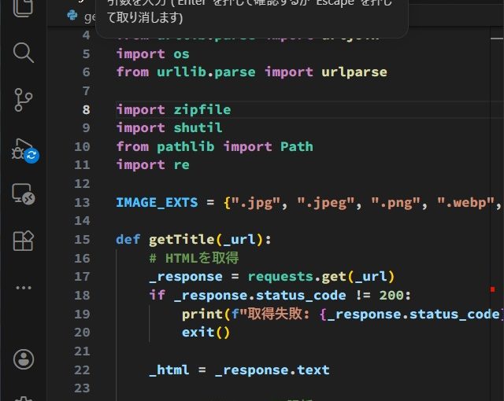Click 'urlparse' on line 6

pos(354,72)
